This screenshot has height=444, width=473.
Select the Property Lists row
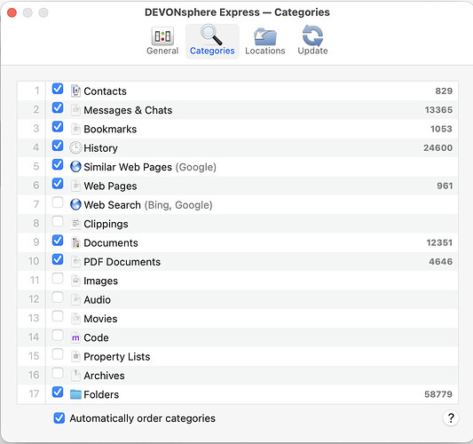click(238, 356)
